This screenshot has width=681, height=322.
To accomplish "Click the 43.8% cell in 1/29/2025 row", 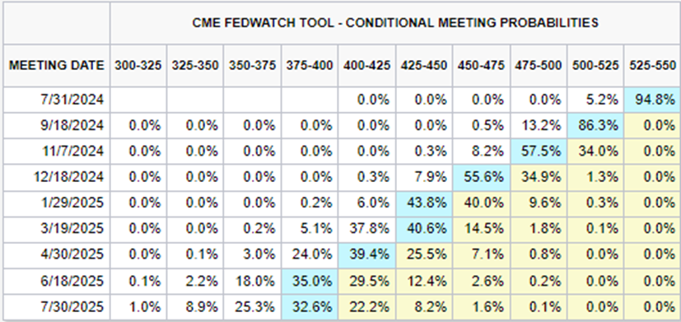I will (x=424, y=203).
